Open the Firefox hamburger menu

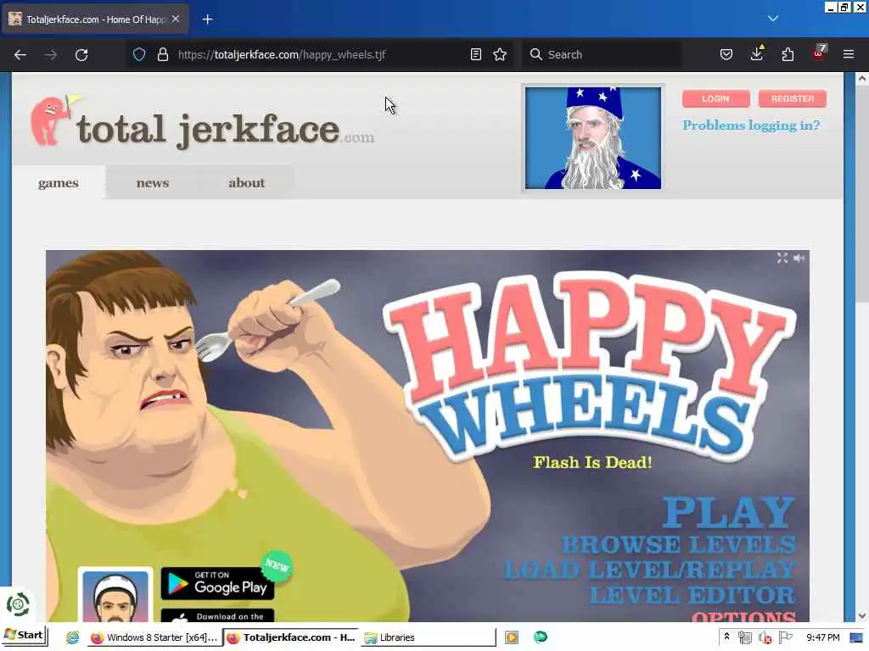coord(849,54)
